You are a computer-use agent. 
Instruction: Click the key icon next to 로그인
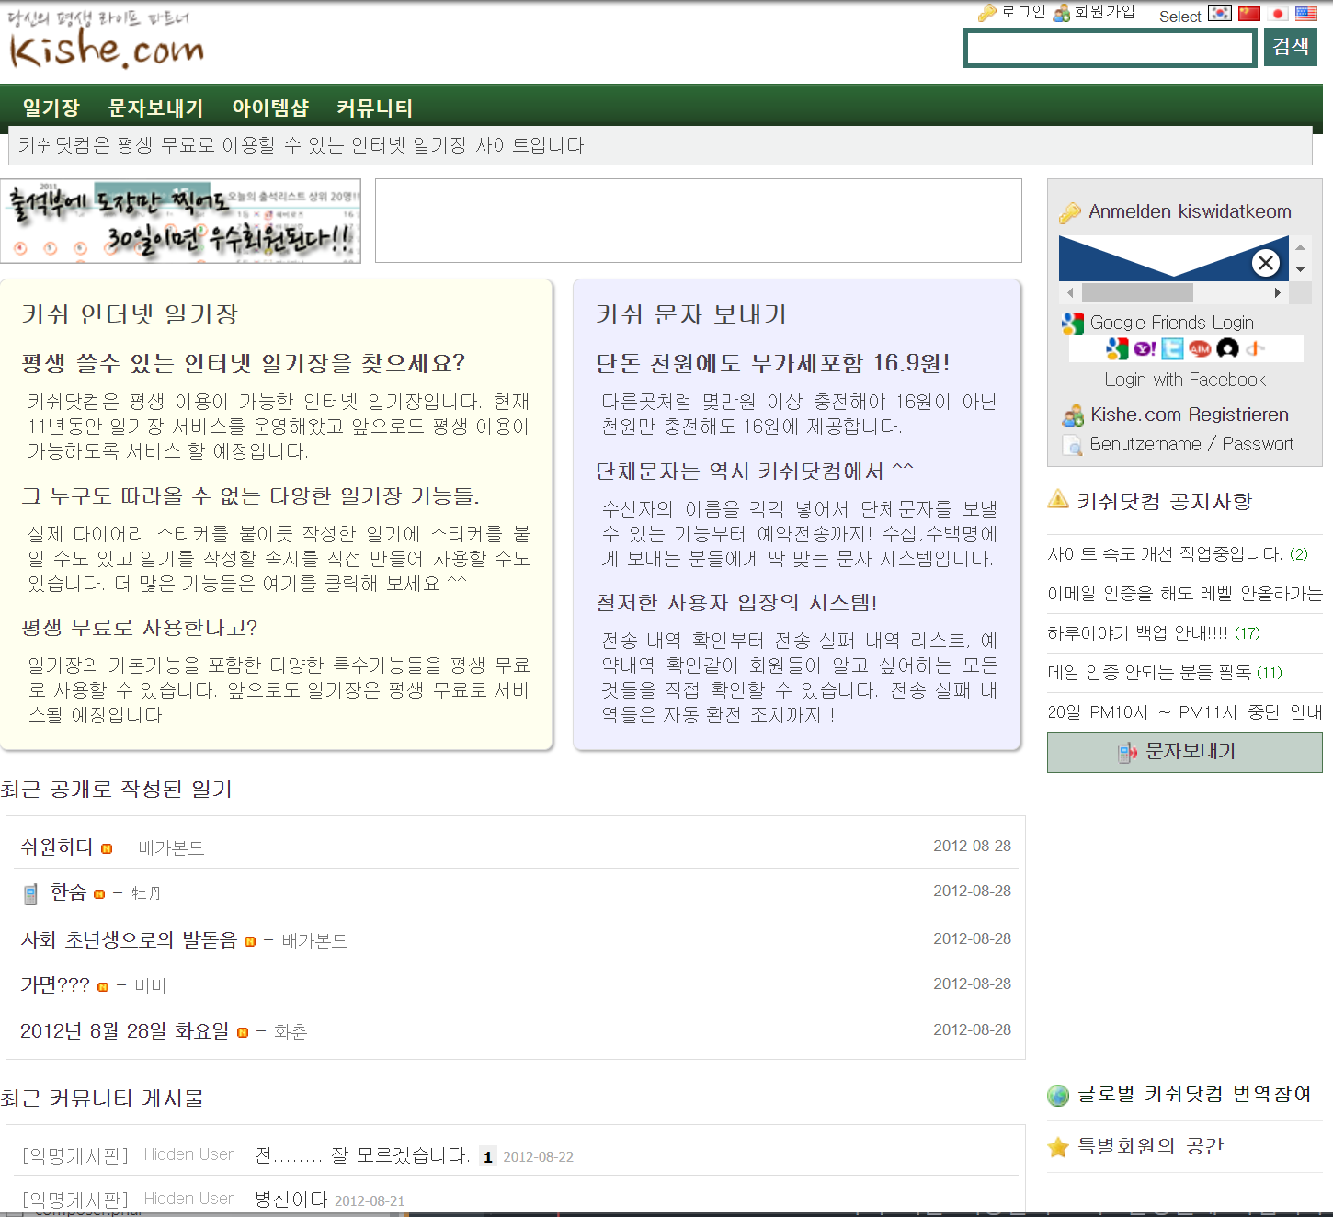pyautogui.click(x=986, y=13)
